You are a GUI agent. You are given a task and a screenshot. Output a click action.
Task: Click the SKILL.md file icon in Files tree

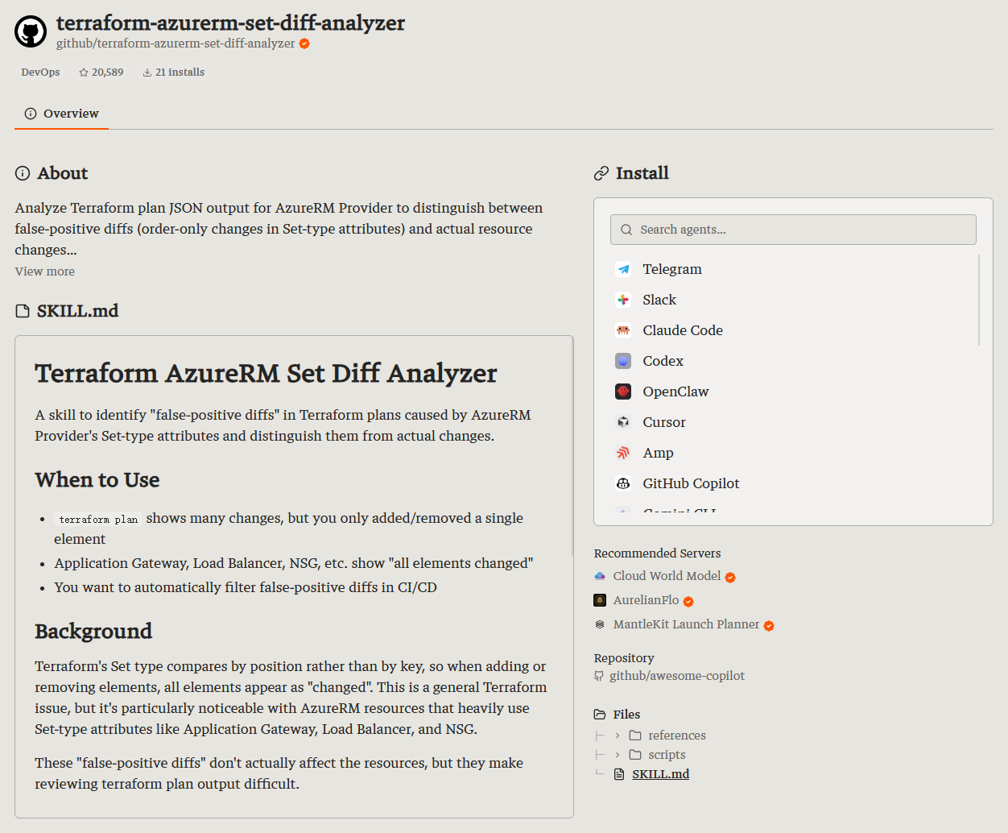tap(619, 774)
